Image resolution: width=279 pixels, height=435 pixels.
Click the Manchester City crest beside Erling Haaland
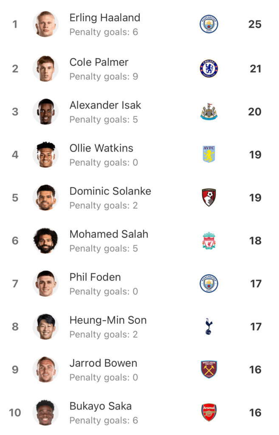pyautogui.click(x=209, y=24)
